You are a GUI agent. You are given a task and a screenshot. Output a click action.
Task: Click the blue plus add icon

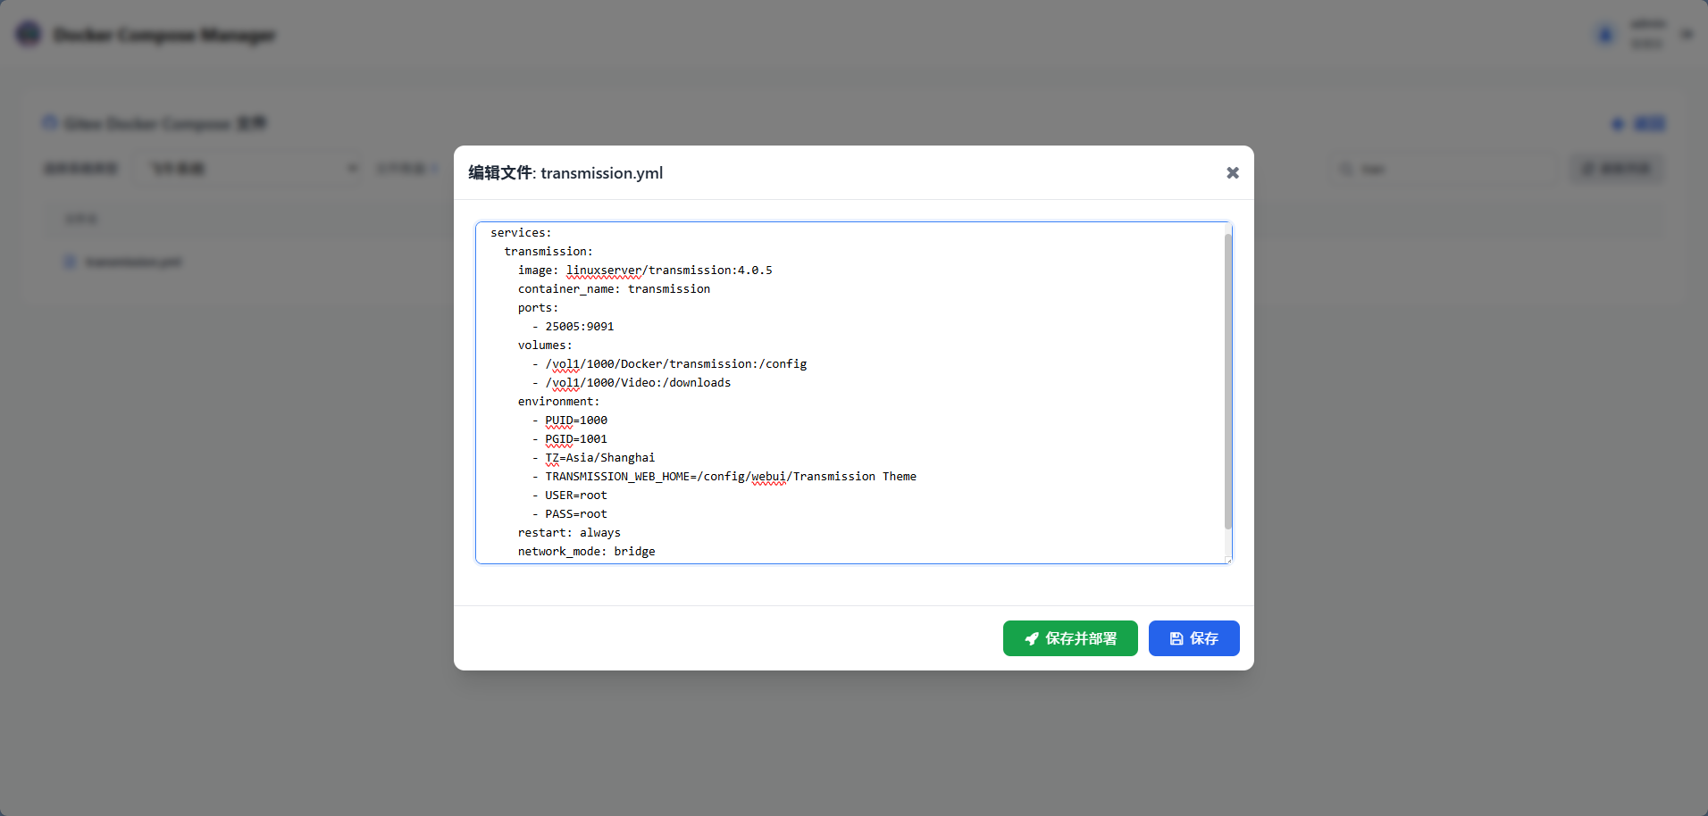tap(1618, 124)
